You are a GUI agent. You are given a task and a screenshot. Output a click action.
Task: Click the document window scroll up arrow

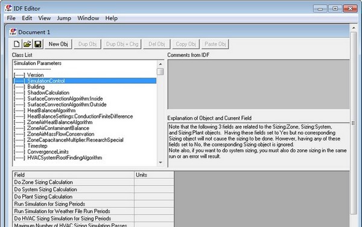[x=354, y=28]
